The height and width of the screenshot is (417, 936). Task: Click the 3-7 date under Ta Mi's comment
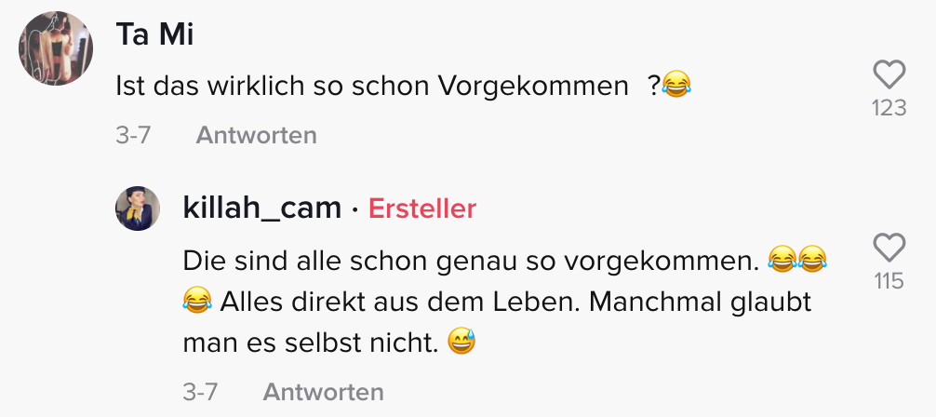133,135
